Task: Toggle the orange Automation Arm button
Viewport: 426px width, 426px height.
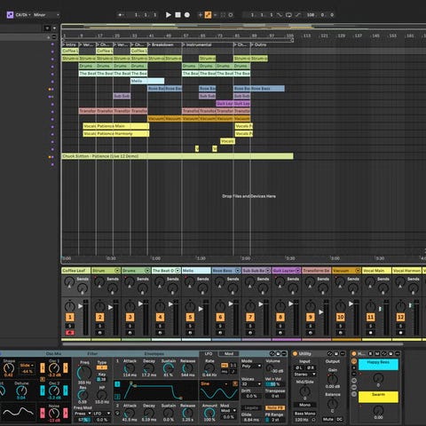Action: point(208,15)
